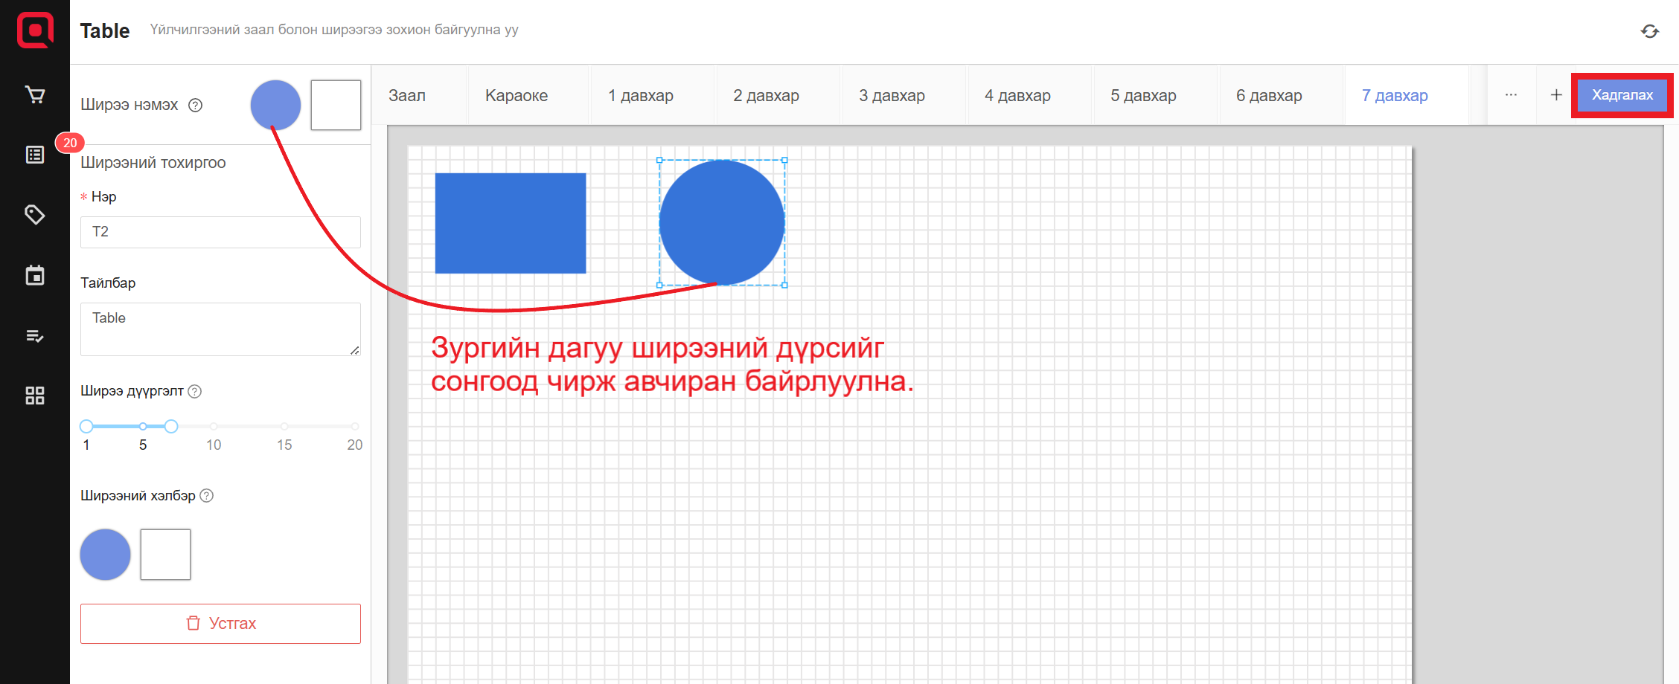This screenshot has width=1679, height=684.
Task: Click value 10 on Ширээ дүүргэлт slider
Action: point(214,427)
